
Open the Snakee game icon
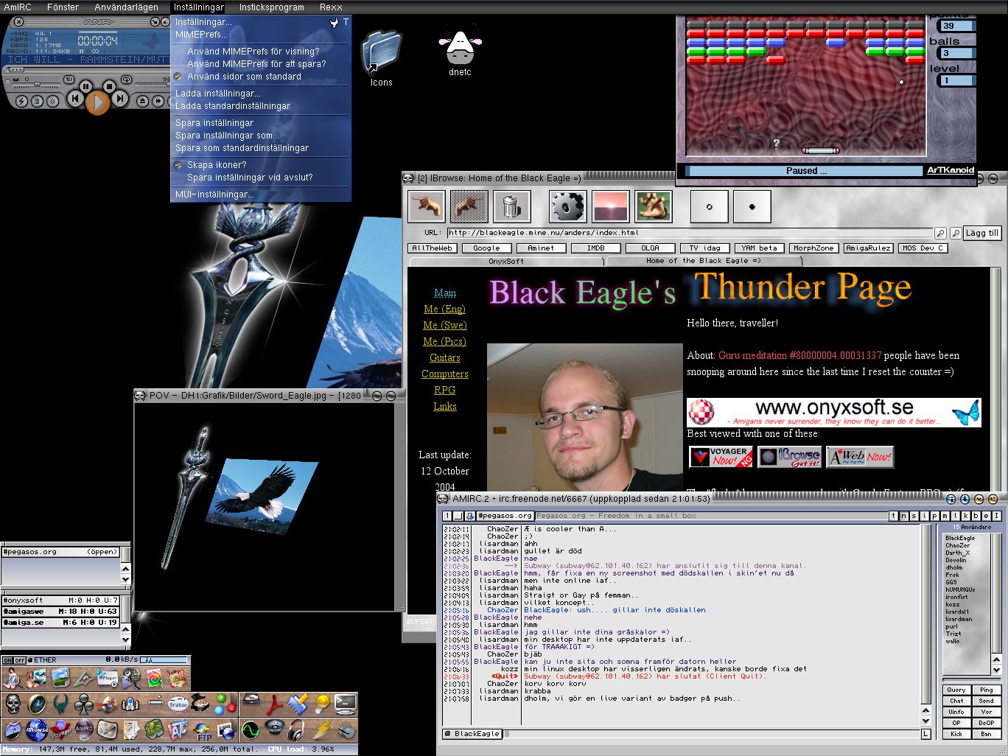[178, 704]
